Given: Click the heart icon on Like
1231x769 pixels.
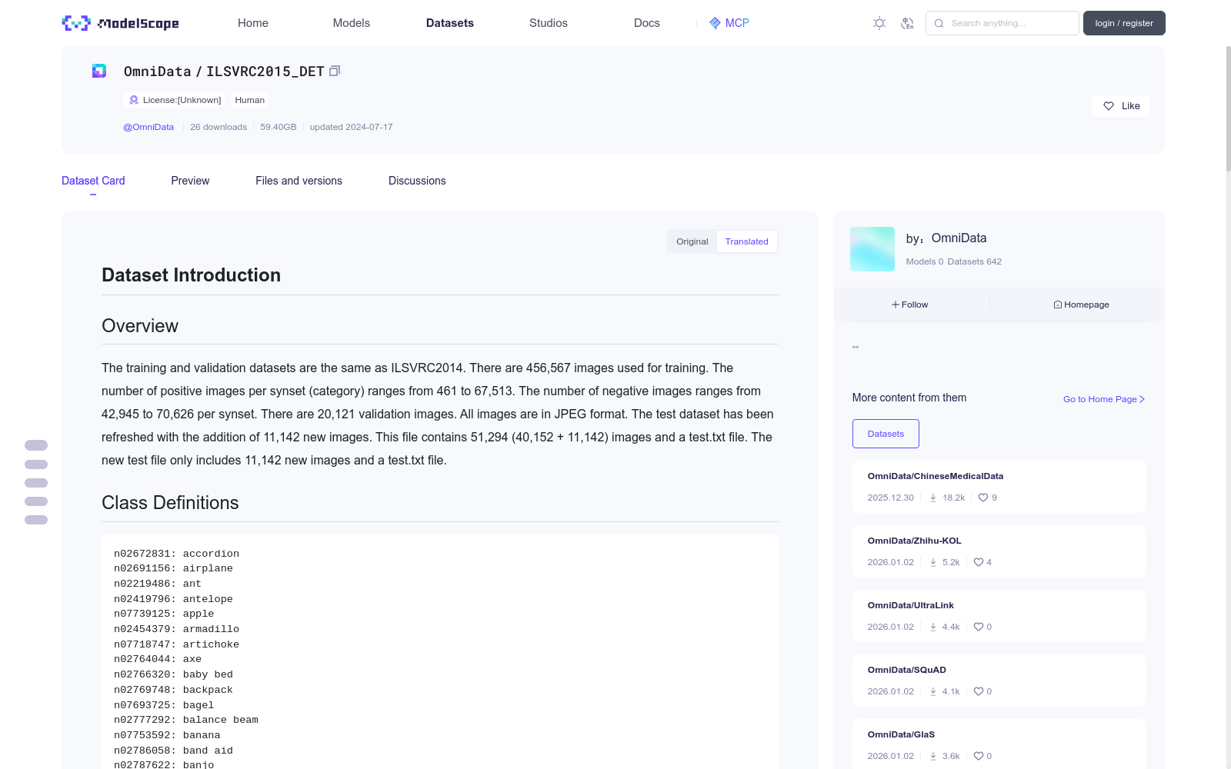Looking at the screenshot, I should pos(1109,106).
